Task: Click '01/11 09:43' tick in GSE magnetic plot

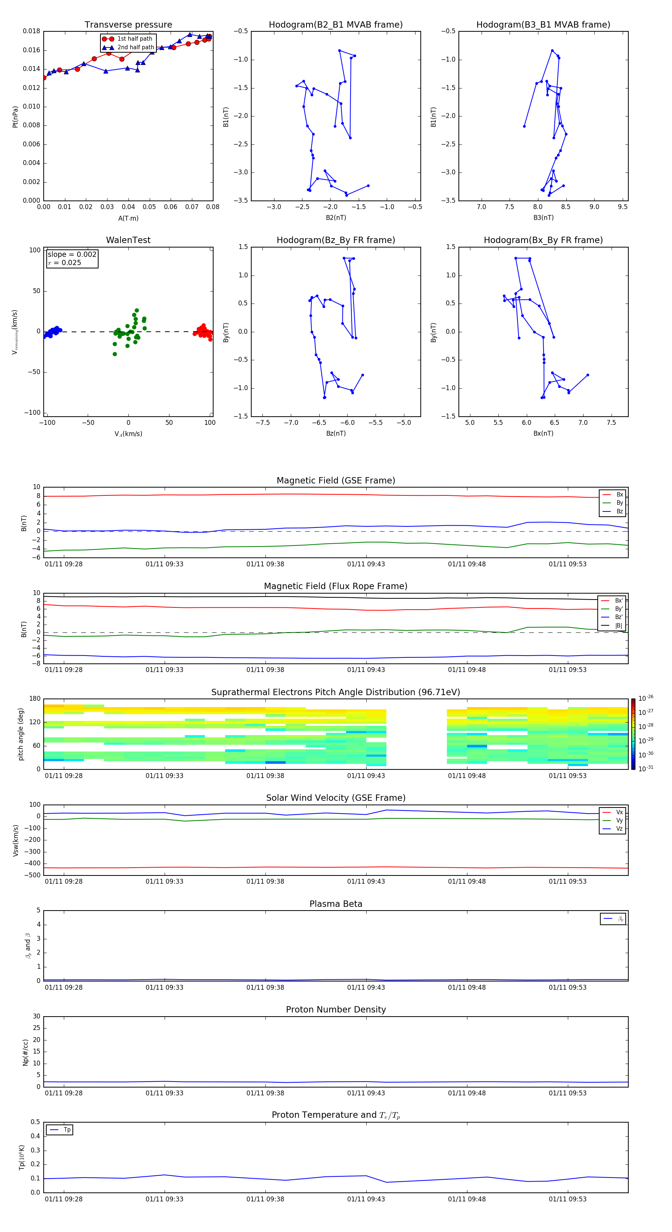Action: point(366,564)
